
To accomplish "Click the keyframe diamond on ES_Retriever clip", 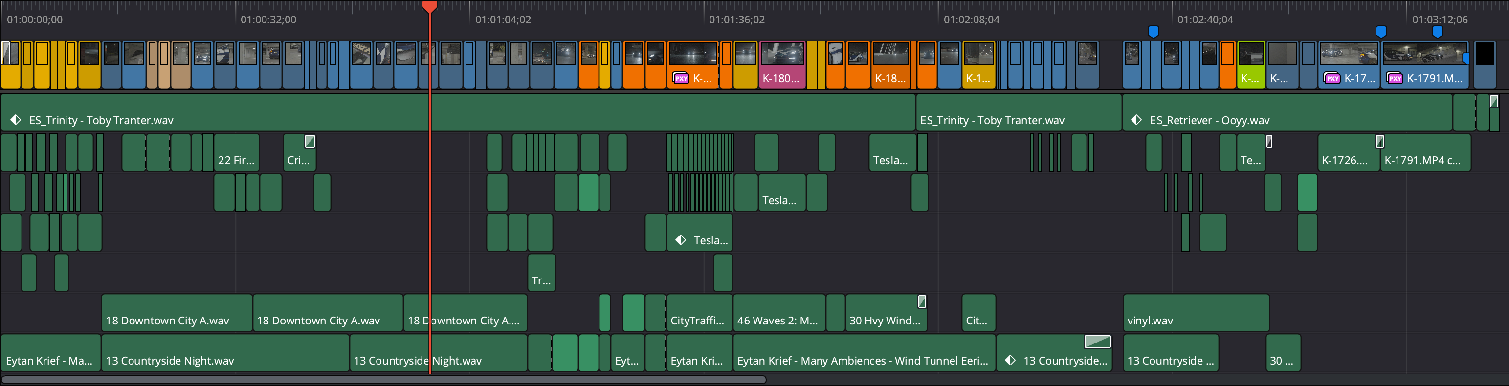I will (x=1136, y=120).
